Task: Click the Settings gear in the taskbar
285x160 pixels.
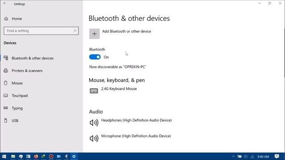Action: pos(74,156)
